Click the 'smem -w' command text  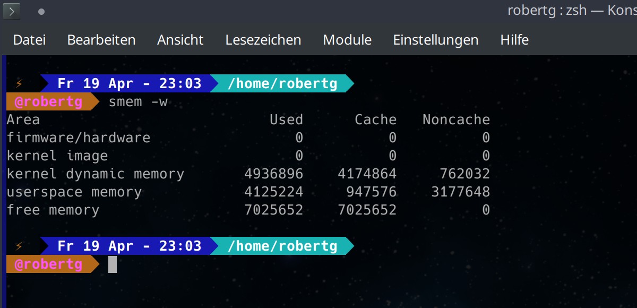[138, 101]
